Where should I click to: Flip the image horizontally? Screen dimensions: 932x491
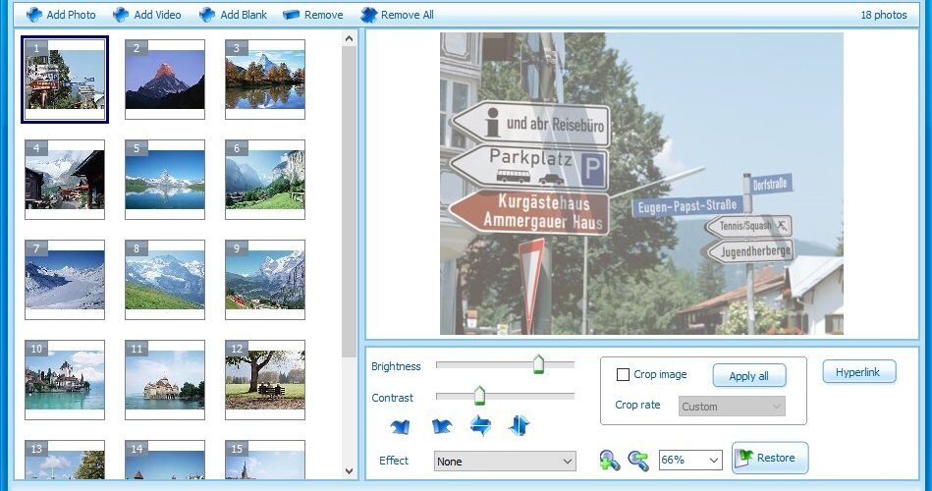click(480, 425)
